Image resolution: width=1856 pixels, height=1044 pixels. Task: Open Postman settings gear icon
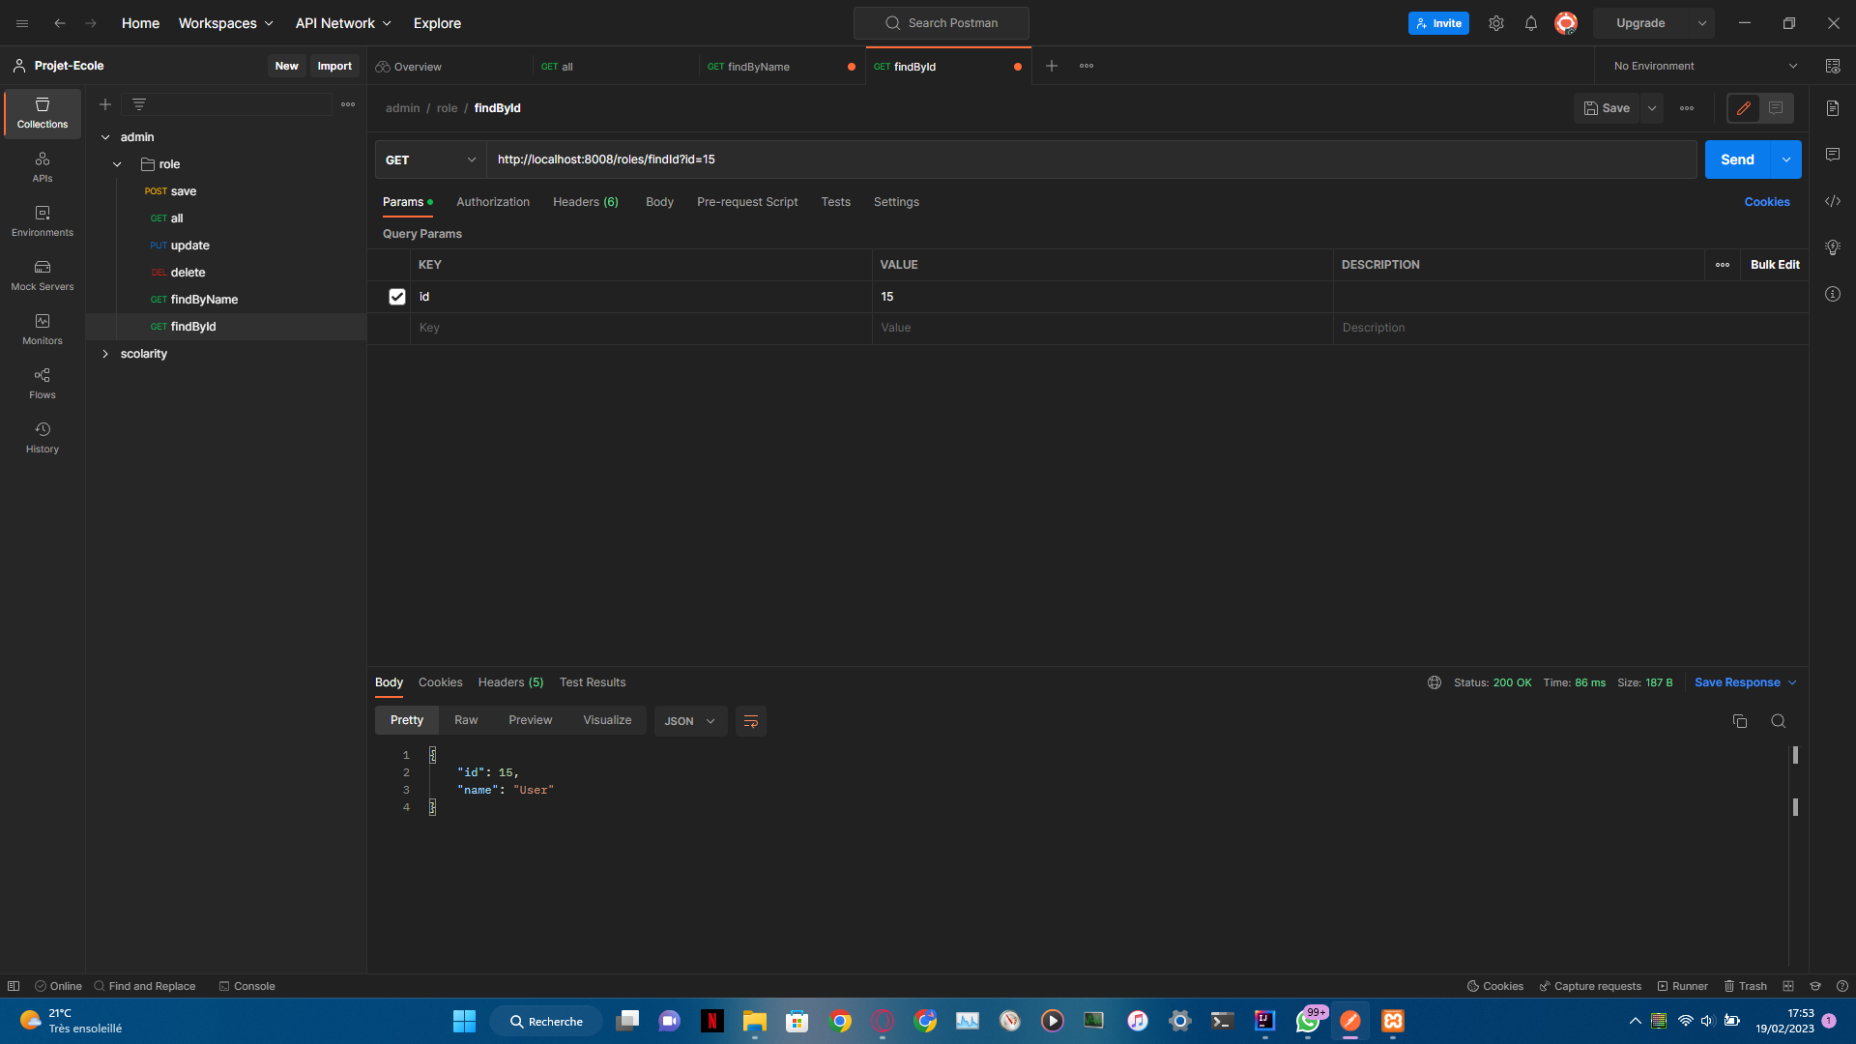coord(1496,23)
